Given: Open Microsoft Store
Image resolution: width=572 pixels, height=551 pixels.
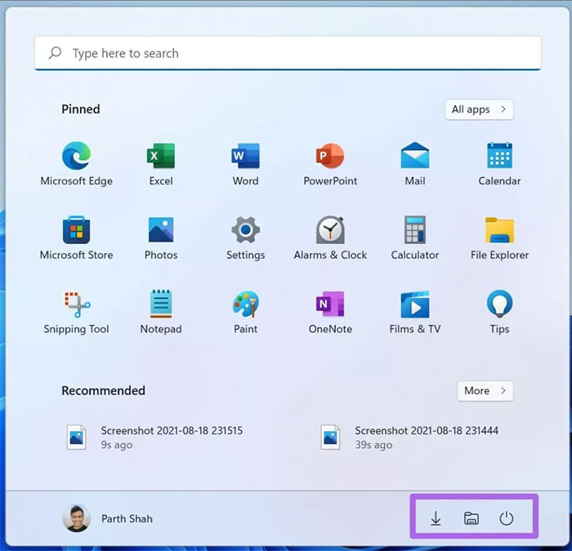Looking at the screenshot, I should pyautogui.click(x=76, y=230).
